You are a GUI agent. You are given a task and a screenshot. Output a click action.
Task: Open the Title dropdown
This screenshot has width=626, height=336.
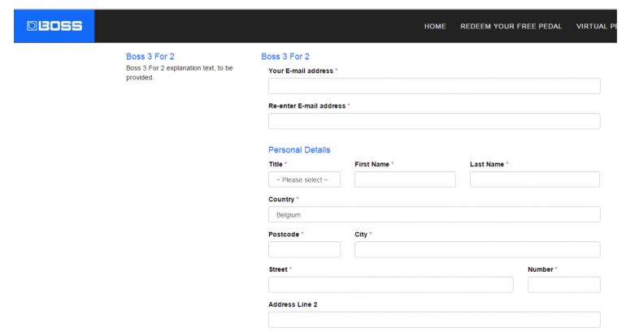click(304, 179)
